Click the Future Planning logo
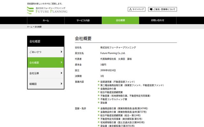The height and width of the screenshot is (127, 204). tap(47, 10)
